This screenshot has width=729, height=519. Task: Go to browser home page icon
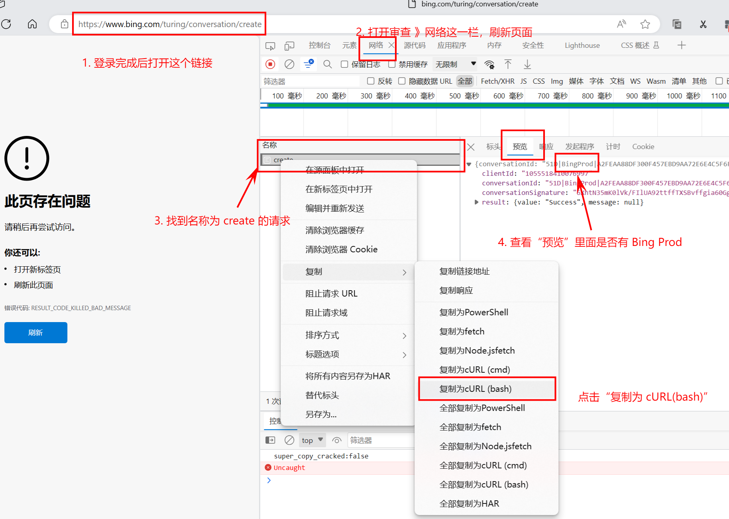(32, 24)
